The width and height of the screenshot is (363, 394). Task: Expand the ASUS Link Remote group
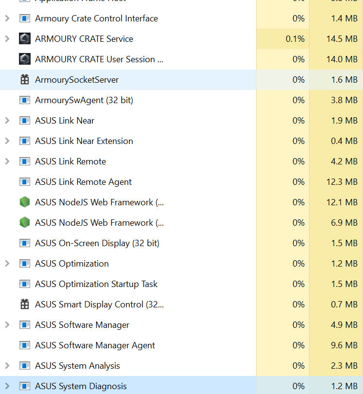(x=7, y=161)
